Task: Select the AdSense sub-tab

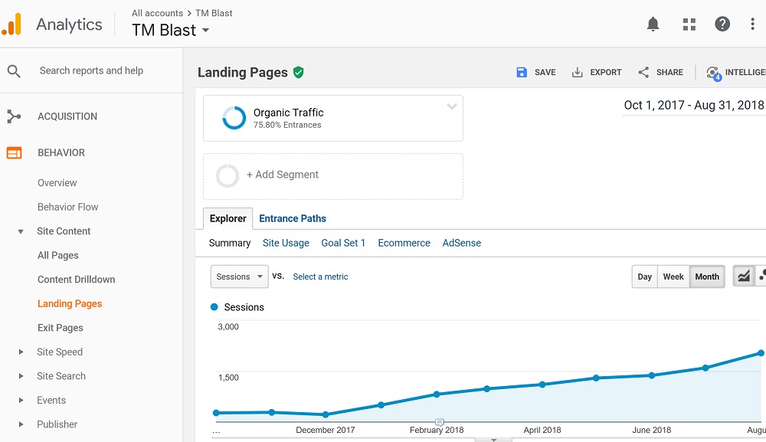Action: tap(462, 244)
